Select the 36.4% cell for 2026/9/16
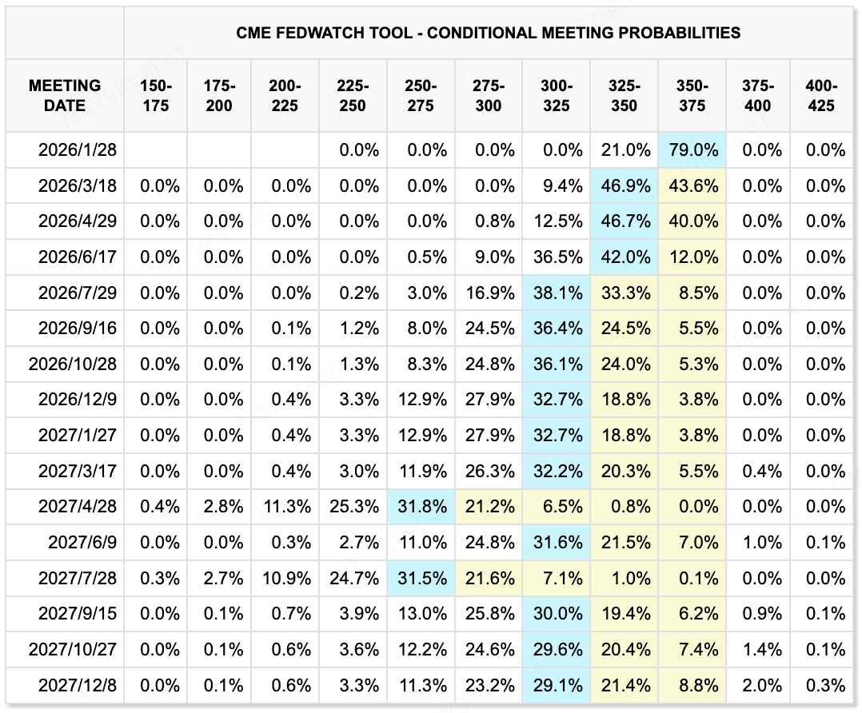 point(557,329)
